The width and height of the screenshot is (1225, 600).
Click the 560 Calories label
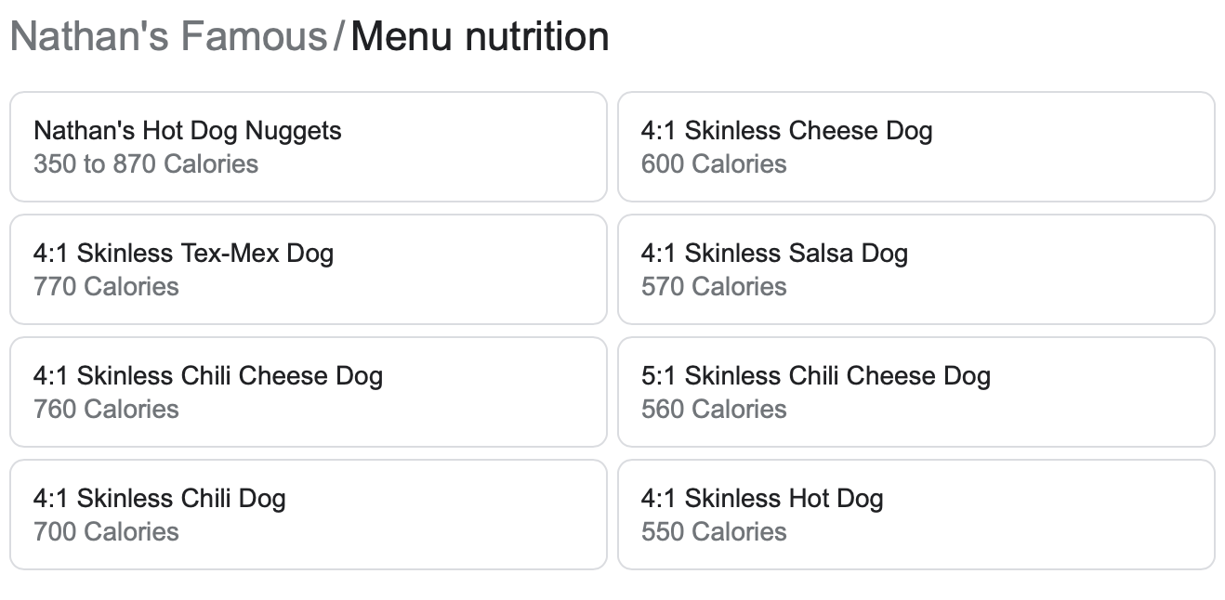(x=714, y=410)
